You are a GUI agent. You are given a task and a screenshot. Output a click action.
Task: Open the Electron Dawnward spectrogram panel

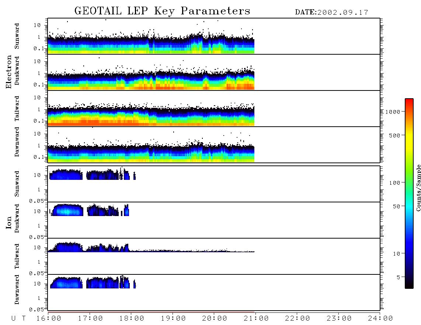click(x=214, y=145)
